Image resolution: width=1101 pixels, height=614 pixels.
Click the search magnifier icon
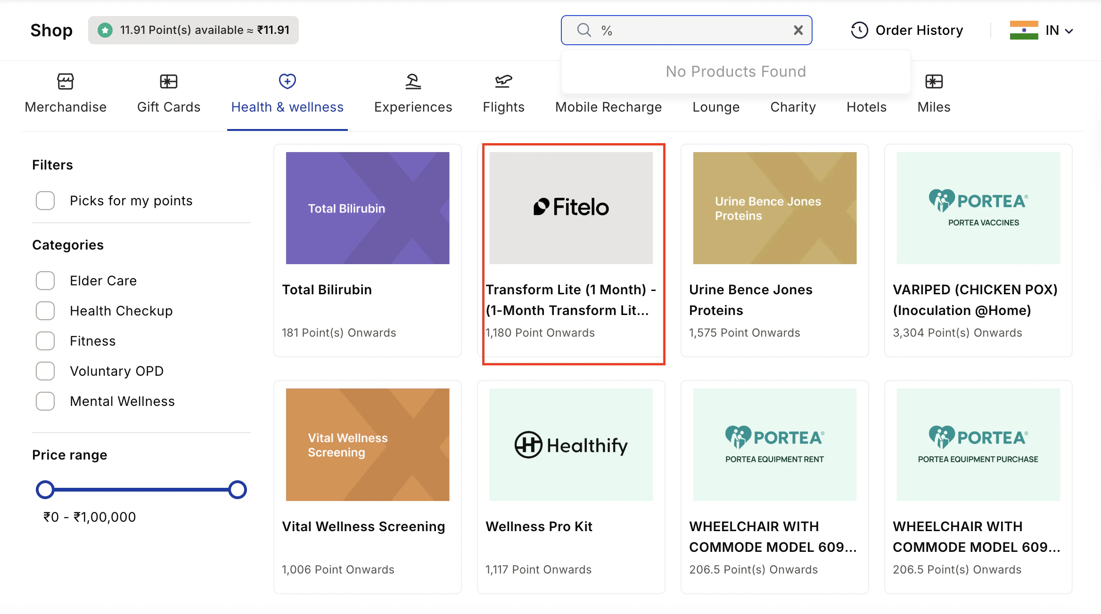[584, 30]
